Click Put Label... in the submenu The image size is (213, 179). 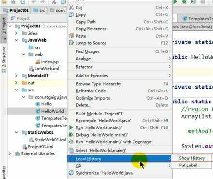[x=191, y=165]
